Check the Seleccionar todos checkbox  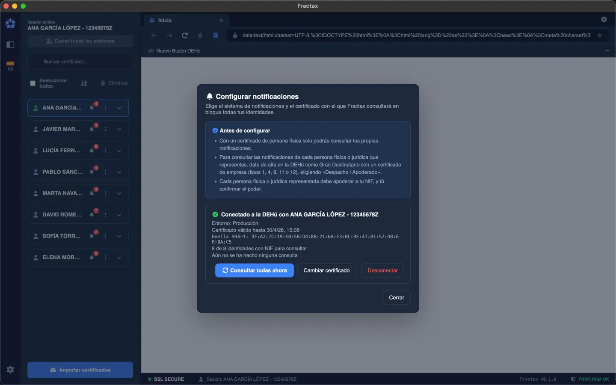coord(33,83)
